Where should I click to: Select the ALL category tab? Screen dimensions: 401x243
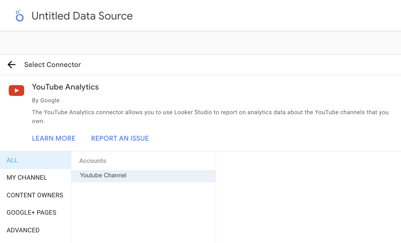(x=12, y=160)
